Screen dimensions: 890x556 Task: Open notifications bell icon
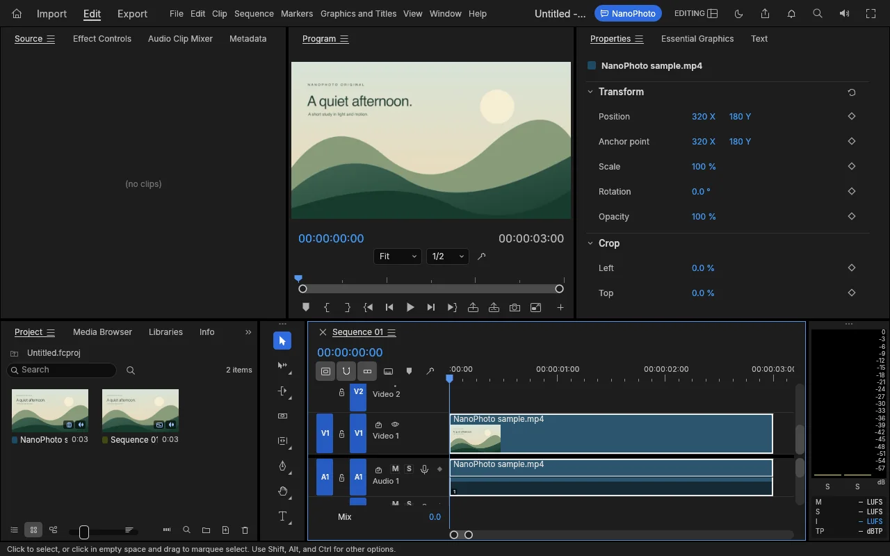(791, 13)
